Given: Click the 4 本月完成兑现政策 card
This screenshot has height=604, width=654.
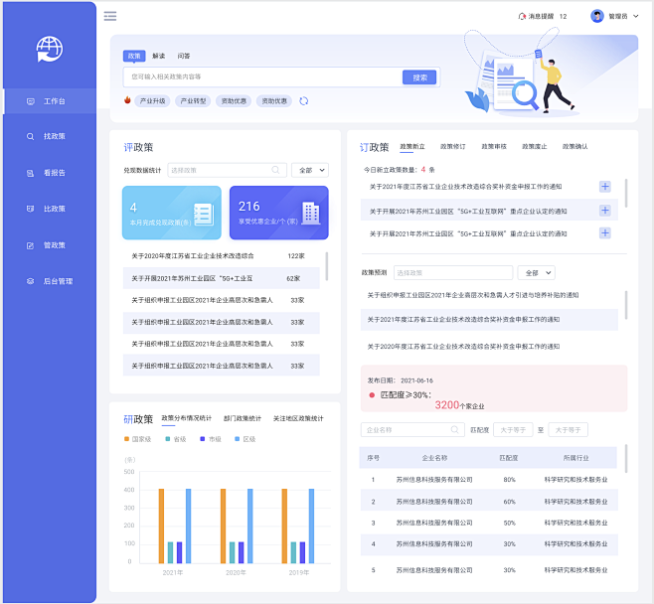Looking at the screenshot, I should coord(171,213).
